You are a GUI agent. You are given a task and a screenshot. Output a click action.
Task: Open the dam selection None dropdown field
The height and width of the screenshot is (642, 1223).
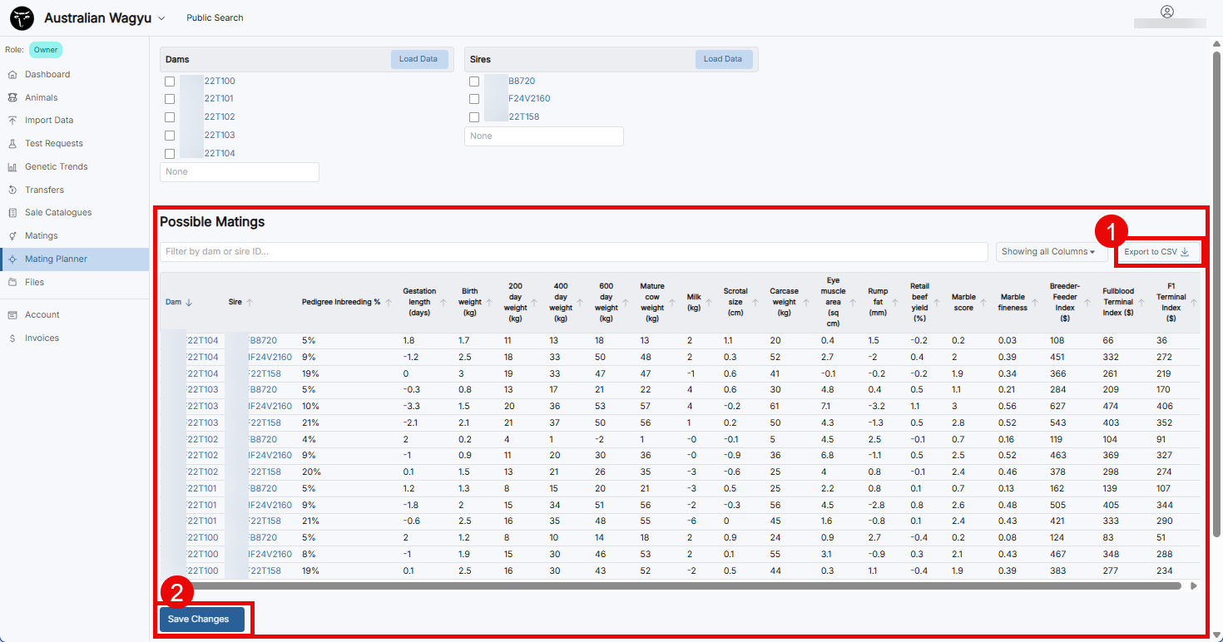pyautogui.click(x=240, y=171)
